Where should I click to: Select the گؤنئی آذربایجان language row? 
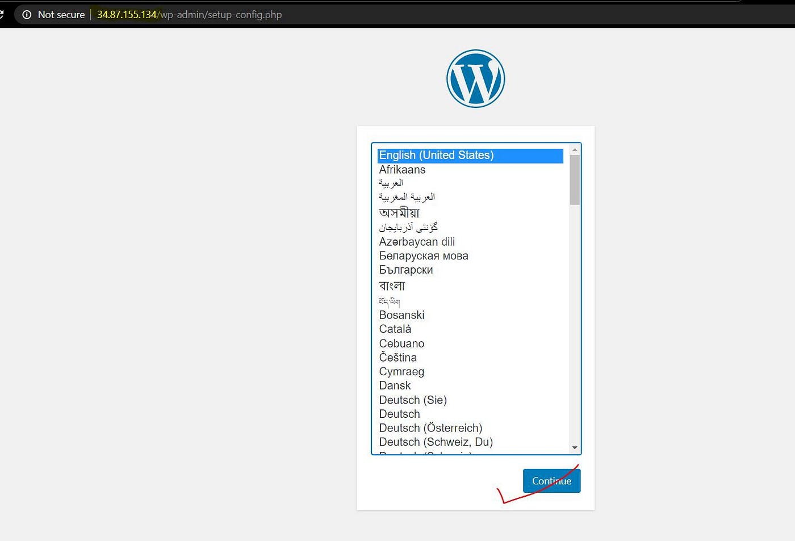point(470,228)
